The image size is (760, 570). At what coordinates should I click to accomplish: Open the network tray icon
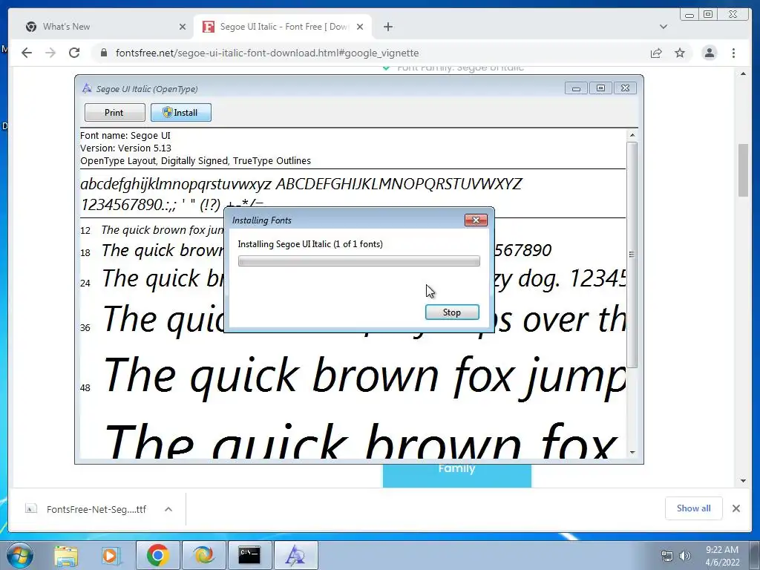tap(667, 556)
